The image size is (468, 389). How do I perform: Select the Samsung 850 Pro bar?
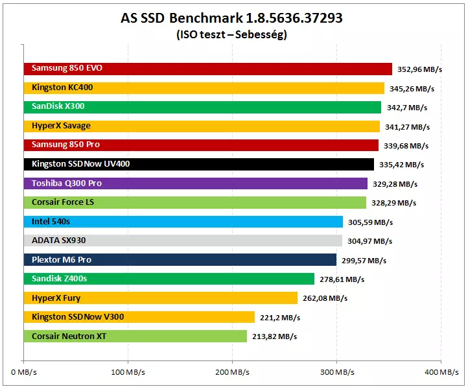[x=201, y=145]
